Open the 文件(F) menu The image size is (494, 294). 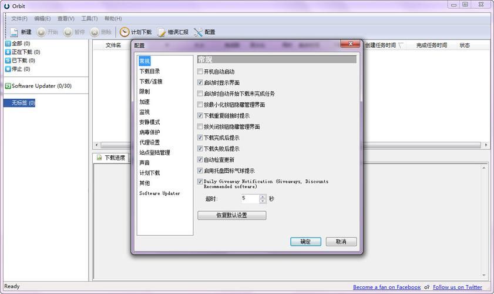click(x=19, y=18)
